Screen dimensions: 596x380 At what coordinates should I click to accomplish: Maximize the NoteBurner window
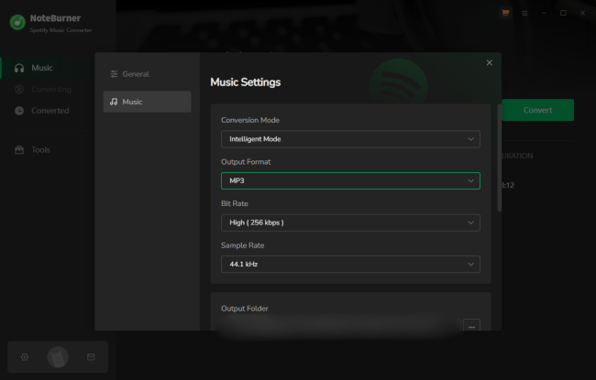coord(563,13)
